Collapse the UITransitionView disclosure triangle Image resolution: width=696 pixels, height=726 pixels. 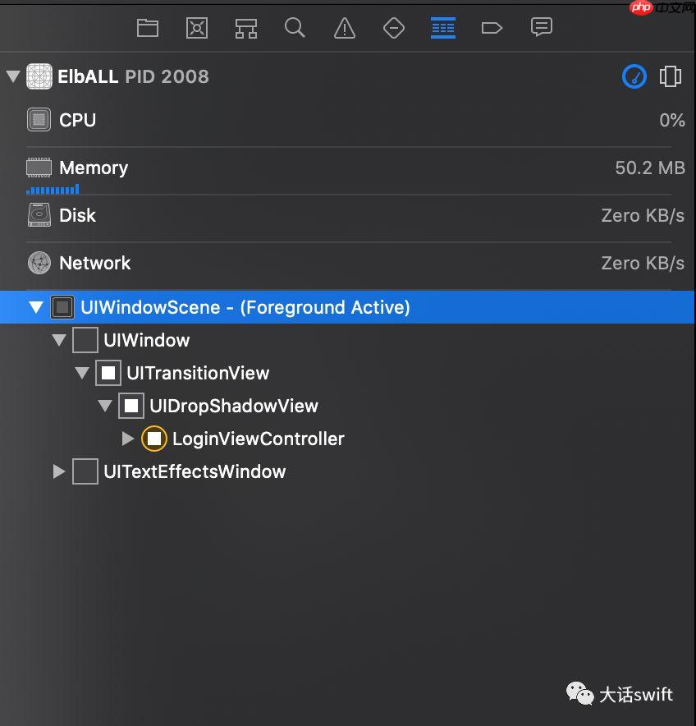coord(81,373)
